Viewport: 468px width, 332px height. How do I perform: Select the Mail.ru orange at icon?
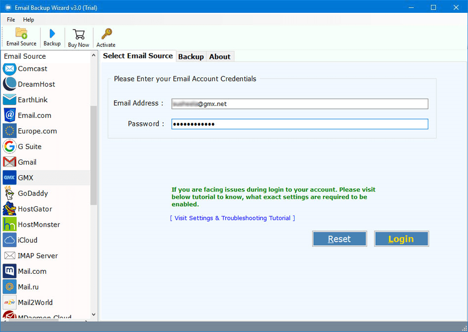tap(9, 287)
